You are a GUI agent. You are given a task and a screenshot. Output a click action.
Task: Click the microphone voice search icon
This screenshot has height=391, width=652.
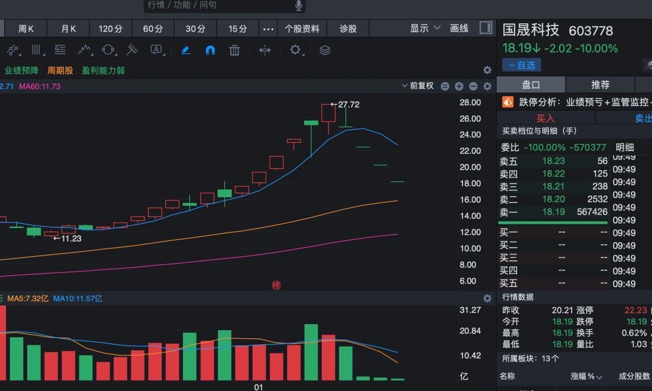(299, 5)
